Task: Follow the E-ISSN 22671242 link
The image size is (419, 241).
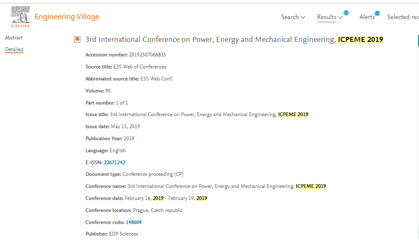Action: 114,163
